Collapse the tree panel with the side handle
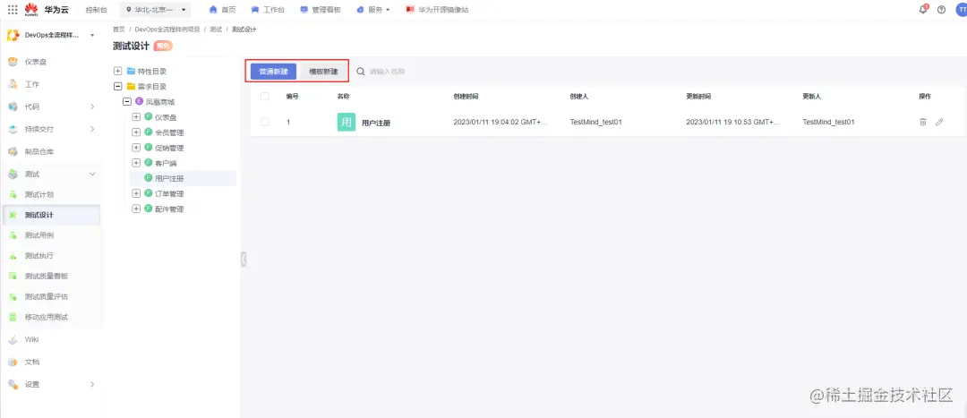 point(244,260)
